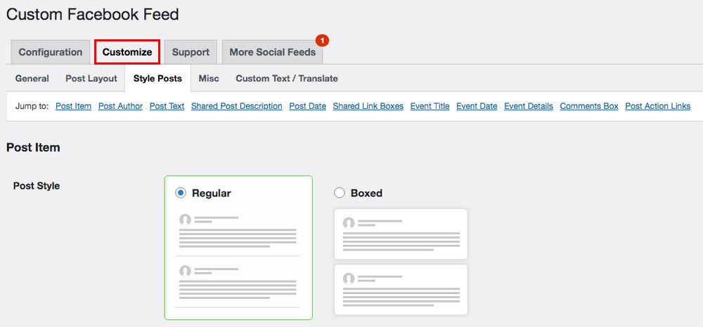
Task: Click the Post Style label
Action: 37,186
